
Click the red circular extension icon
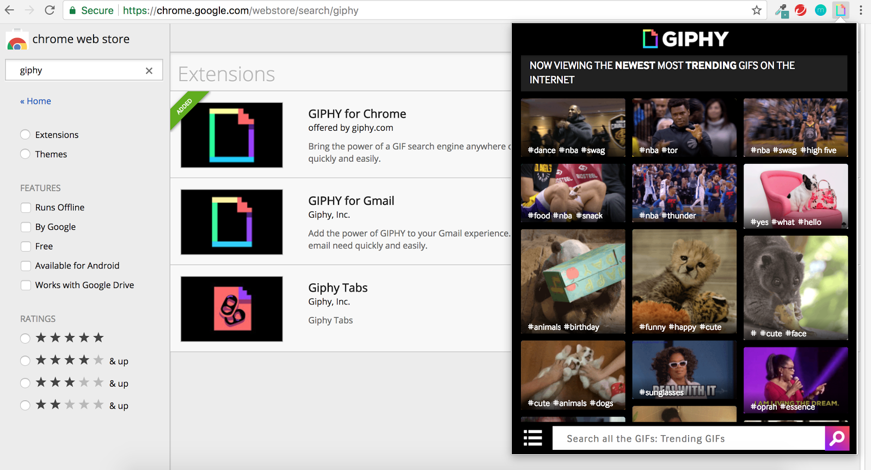(801, 10)
